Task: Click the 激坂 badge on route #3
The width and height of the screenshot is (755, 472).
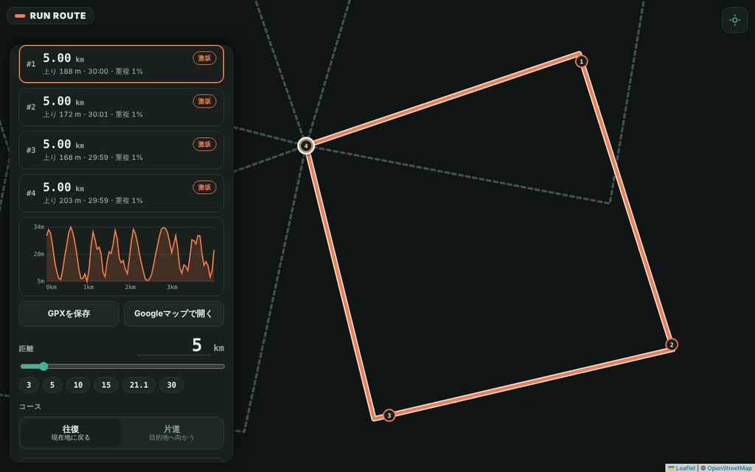Action: click(205, 145)
